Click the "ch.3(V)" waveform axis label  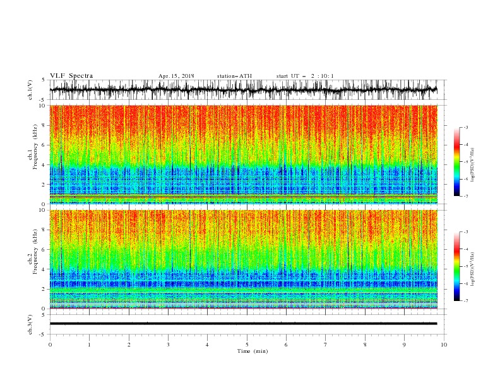coord(30,324)
